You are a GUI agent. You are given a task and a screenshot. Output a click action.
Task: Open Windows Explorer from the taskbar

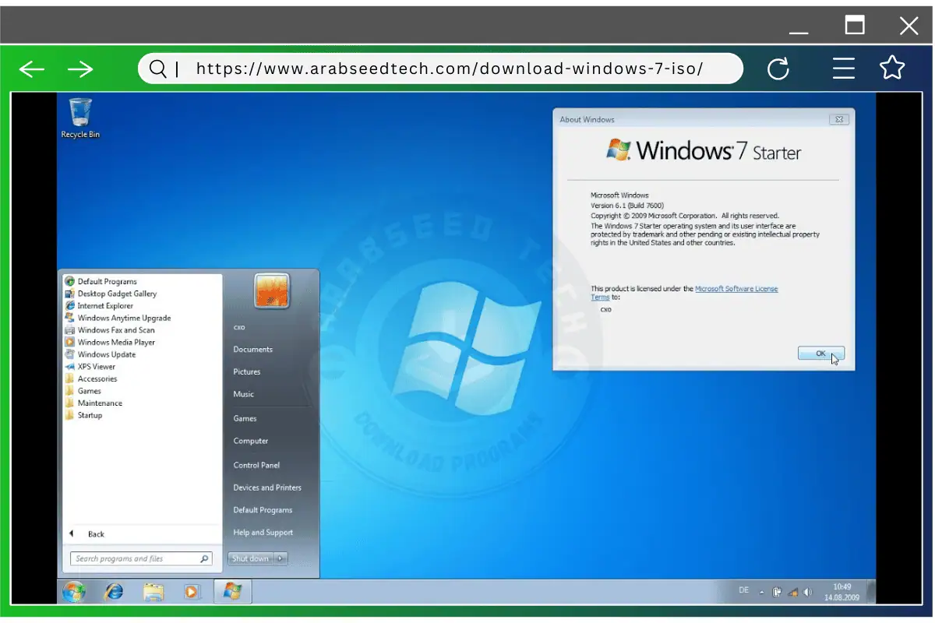coord(153,592)
